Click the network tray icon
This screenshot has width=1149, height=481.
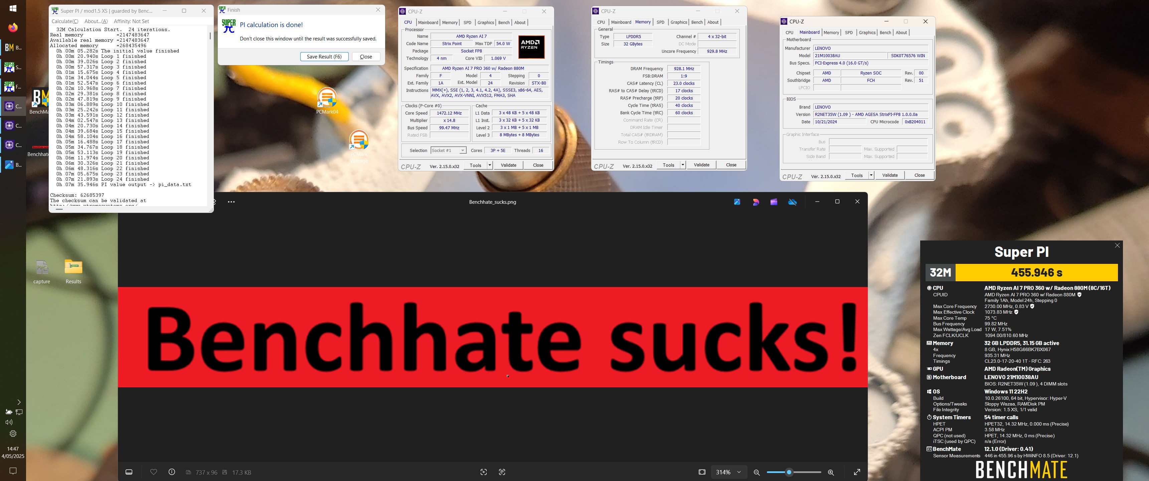pos(19,412)
